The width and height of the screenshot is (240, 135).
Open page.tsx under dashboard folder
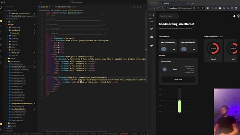click(16, 33)
